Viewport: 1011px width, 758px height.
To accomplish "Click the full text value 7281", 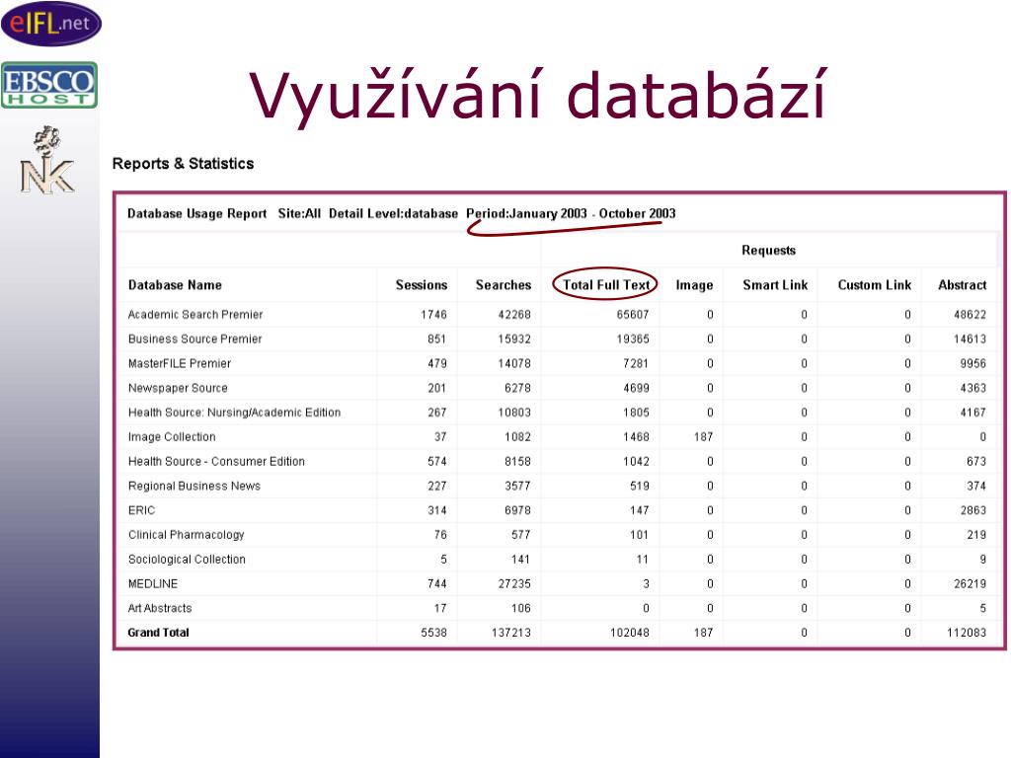I will tap(636, 363).
